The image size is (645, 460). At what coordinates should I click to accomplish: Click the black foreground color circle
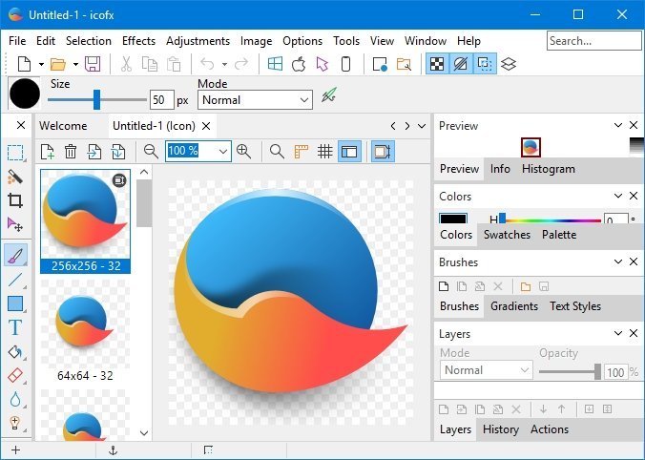(25, 94)
